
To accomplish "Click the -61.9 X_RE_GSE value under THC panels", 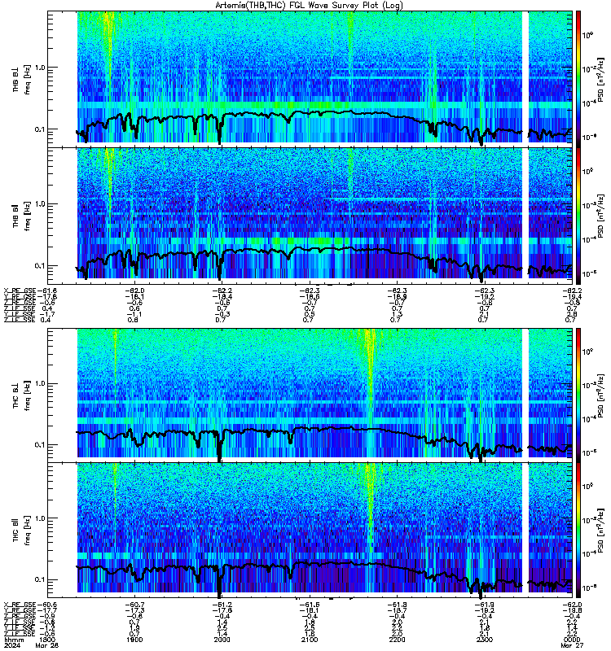I will pyautogui.click(x=485, y=605).
